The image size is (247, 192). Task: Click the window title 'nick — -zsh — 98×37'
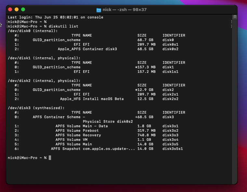tap(124, 10)
